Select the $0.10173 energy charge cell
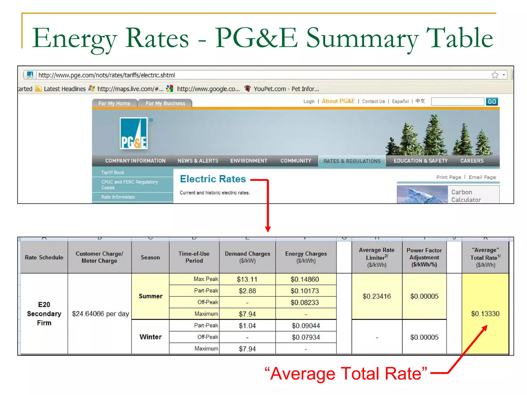 coord(306,291)
